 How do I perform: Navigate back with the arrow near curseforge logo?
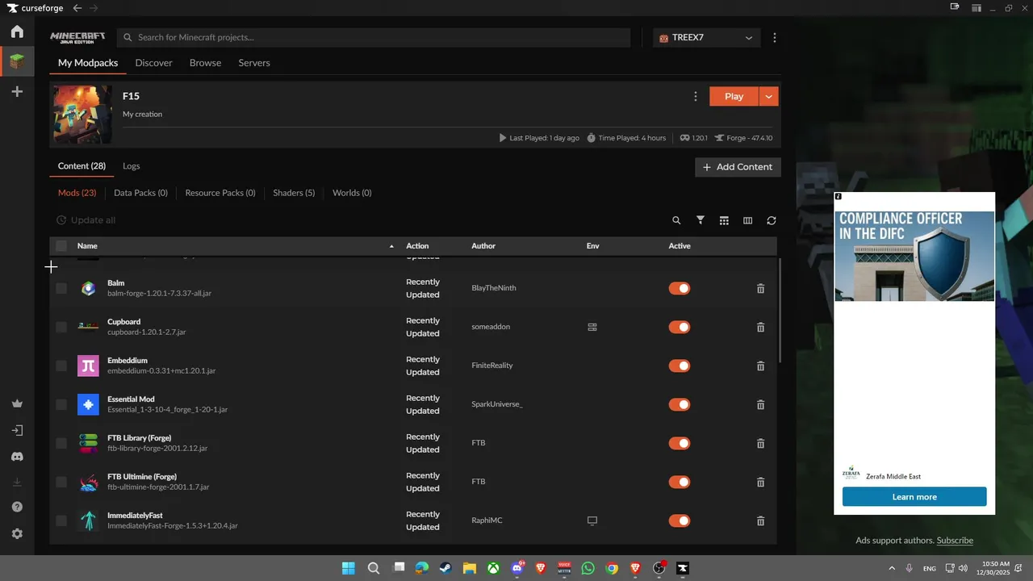[x=77, y=7]
